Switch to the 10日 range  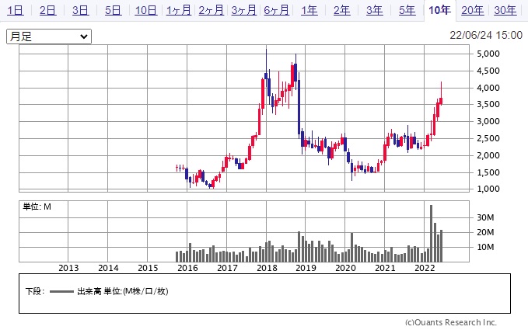[x=146, y=10]
